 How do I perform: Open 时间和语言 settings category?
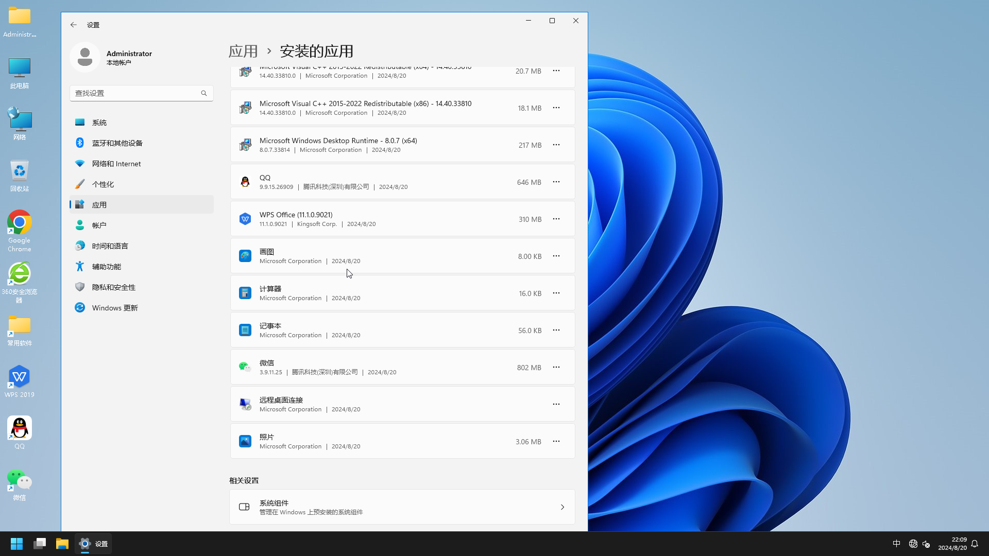pyautogui.click(x=142, y=246)
